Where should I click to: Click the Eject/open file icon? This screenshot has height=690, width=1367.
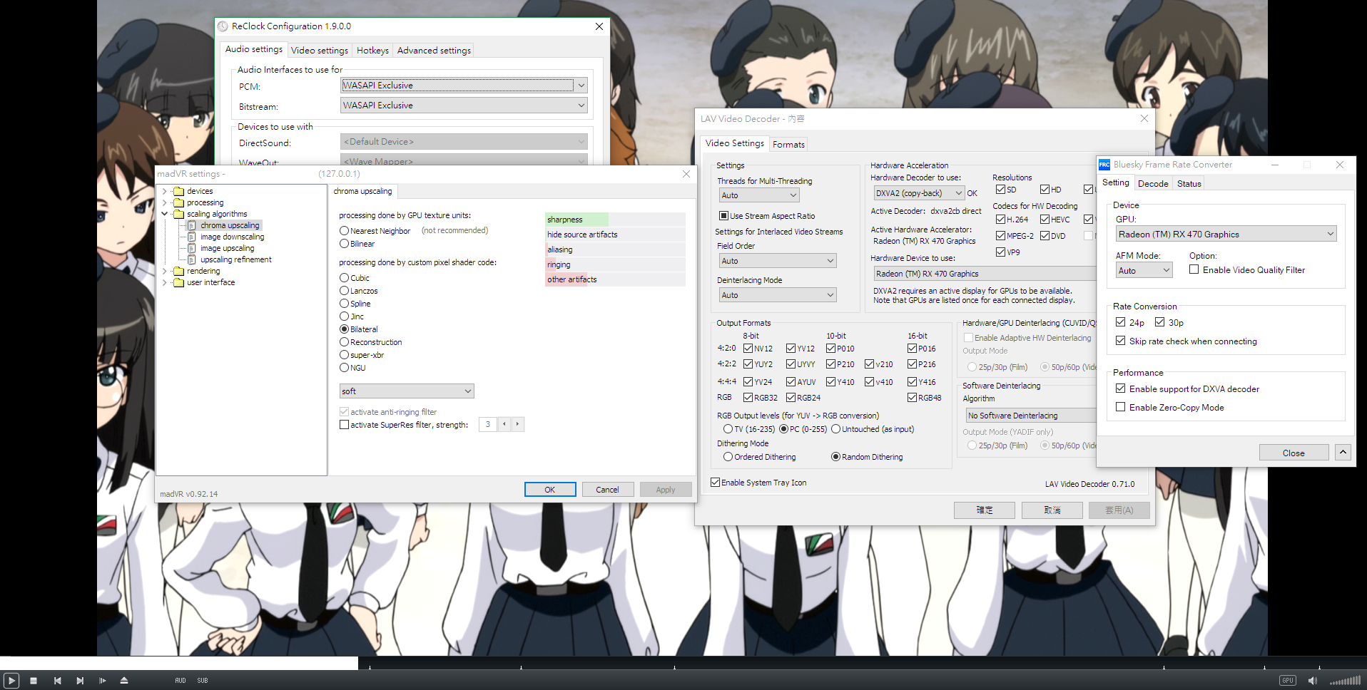[x=124, y=681]
